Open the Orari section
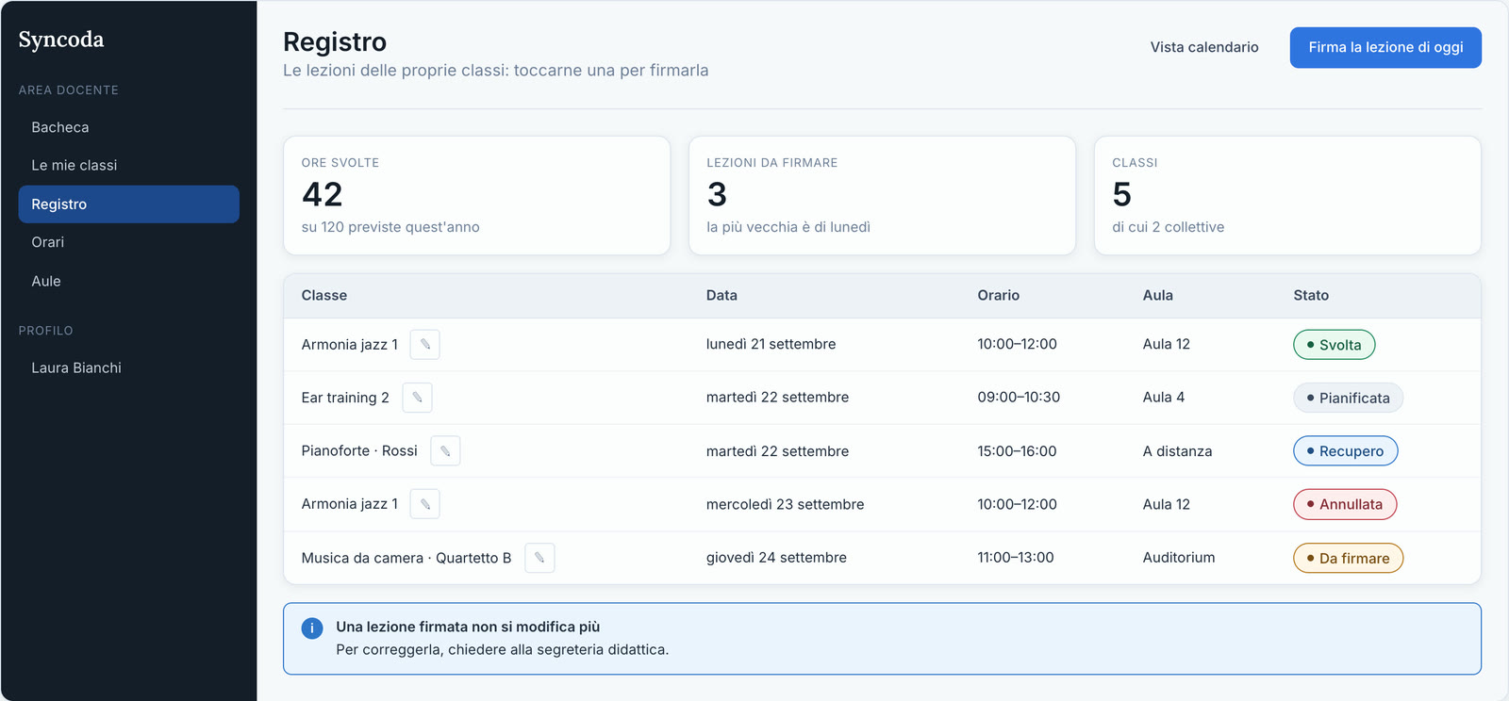The width and height of the screenshot is (1509, 701). point(129,242)
